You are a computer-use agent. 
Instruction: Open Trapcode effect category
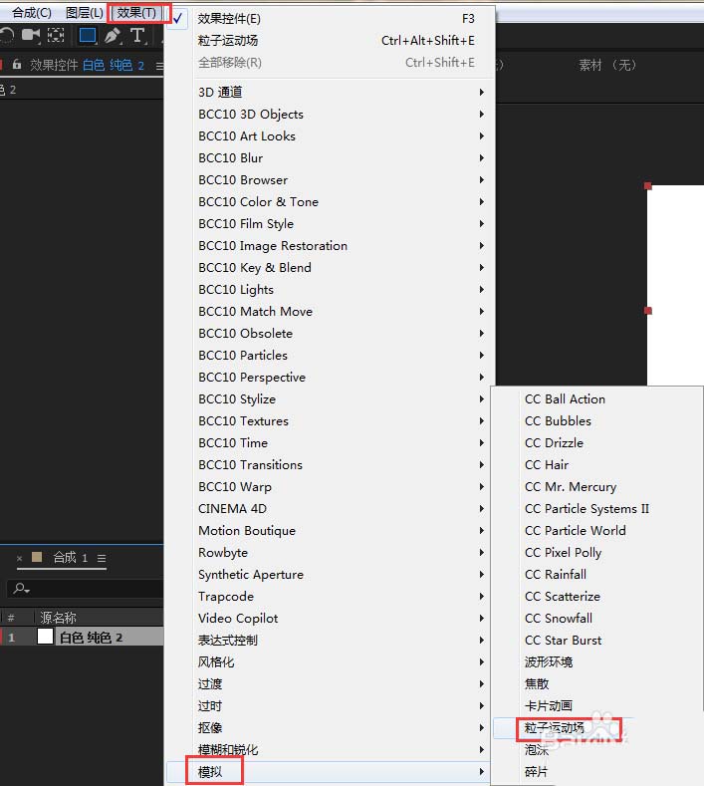tap(331, 597)
